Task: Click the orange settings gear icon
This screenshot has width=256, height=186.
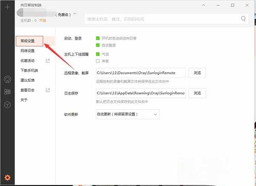Action: point(7,177)
